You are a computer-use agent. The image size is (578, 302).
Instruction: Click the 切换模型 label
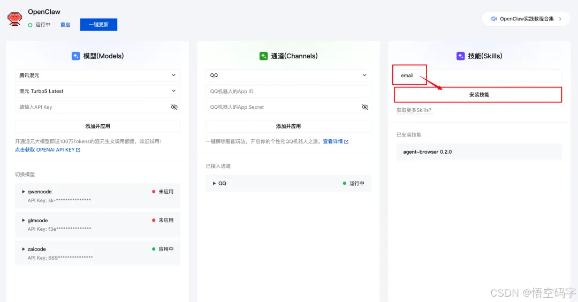click(x=25, y=175)
